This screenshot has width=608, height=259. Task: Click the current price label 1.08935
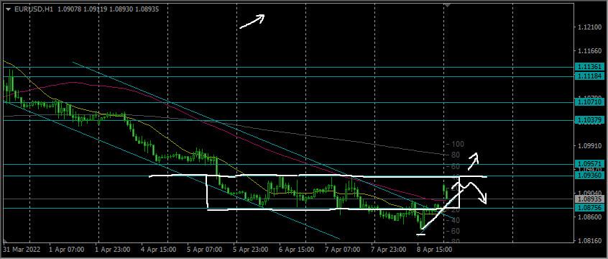[x=591, y=199]
